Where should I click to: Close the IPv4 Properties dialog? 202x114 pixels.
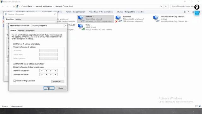pyautogui.click(x=65, y=26)
